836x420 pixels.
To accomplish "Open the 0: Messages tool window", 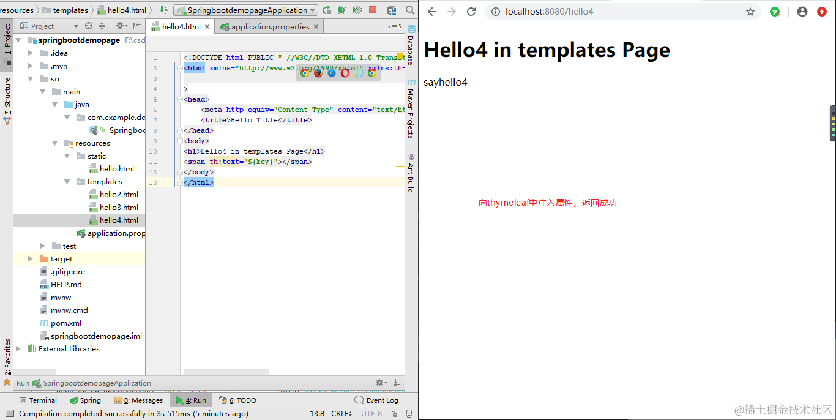I will pyautogui.click(x=138, y=400).
